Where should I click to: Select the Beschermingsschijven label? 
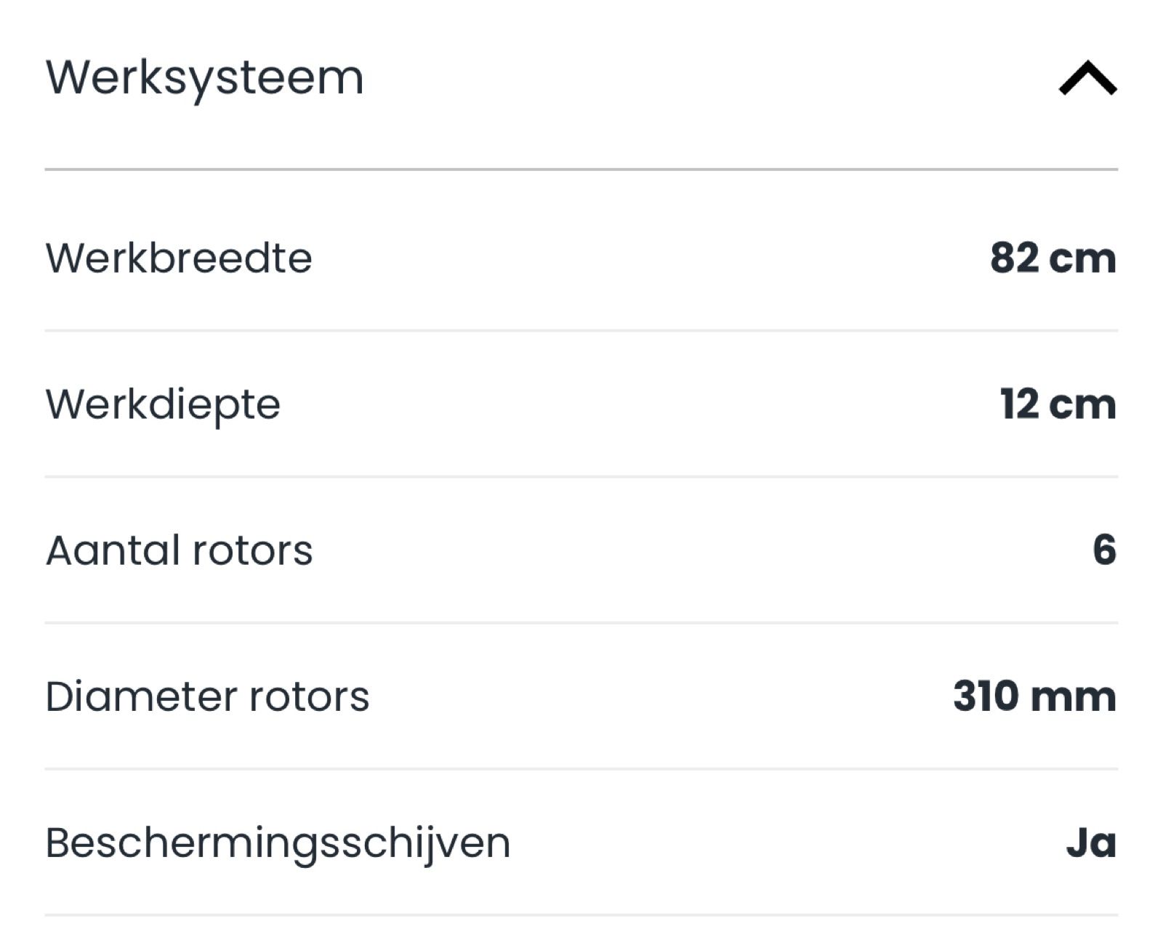278,843
